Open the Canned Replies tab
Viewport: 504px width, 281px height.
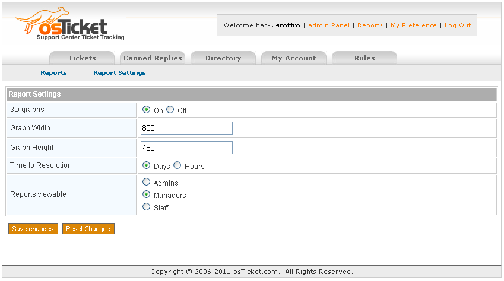153,58
